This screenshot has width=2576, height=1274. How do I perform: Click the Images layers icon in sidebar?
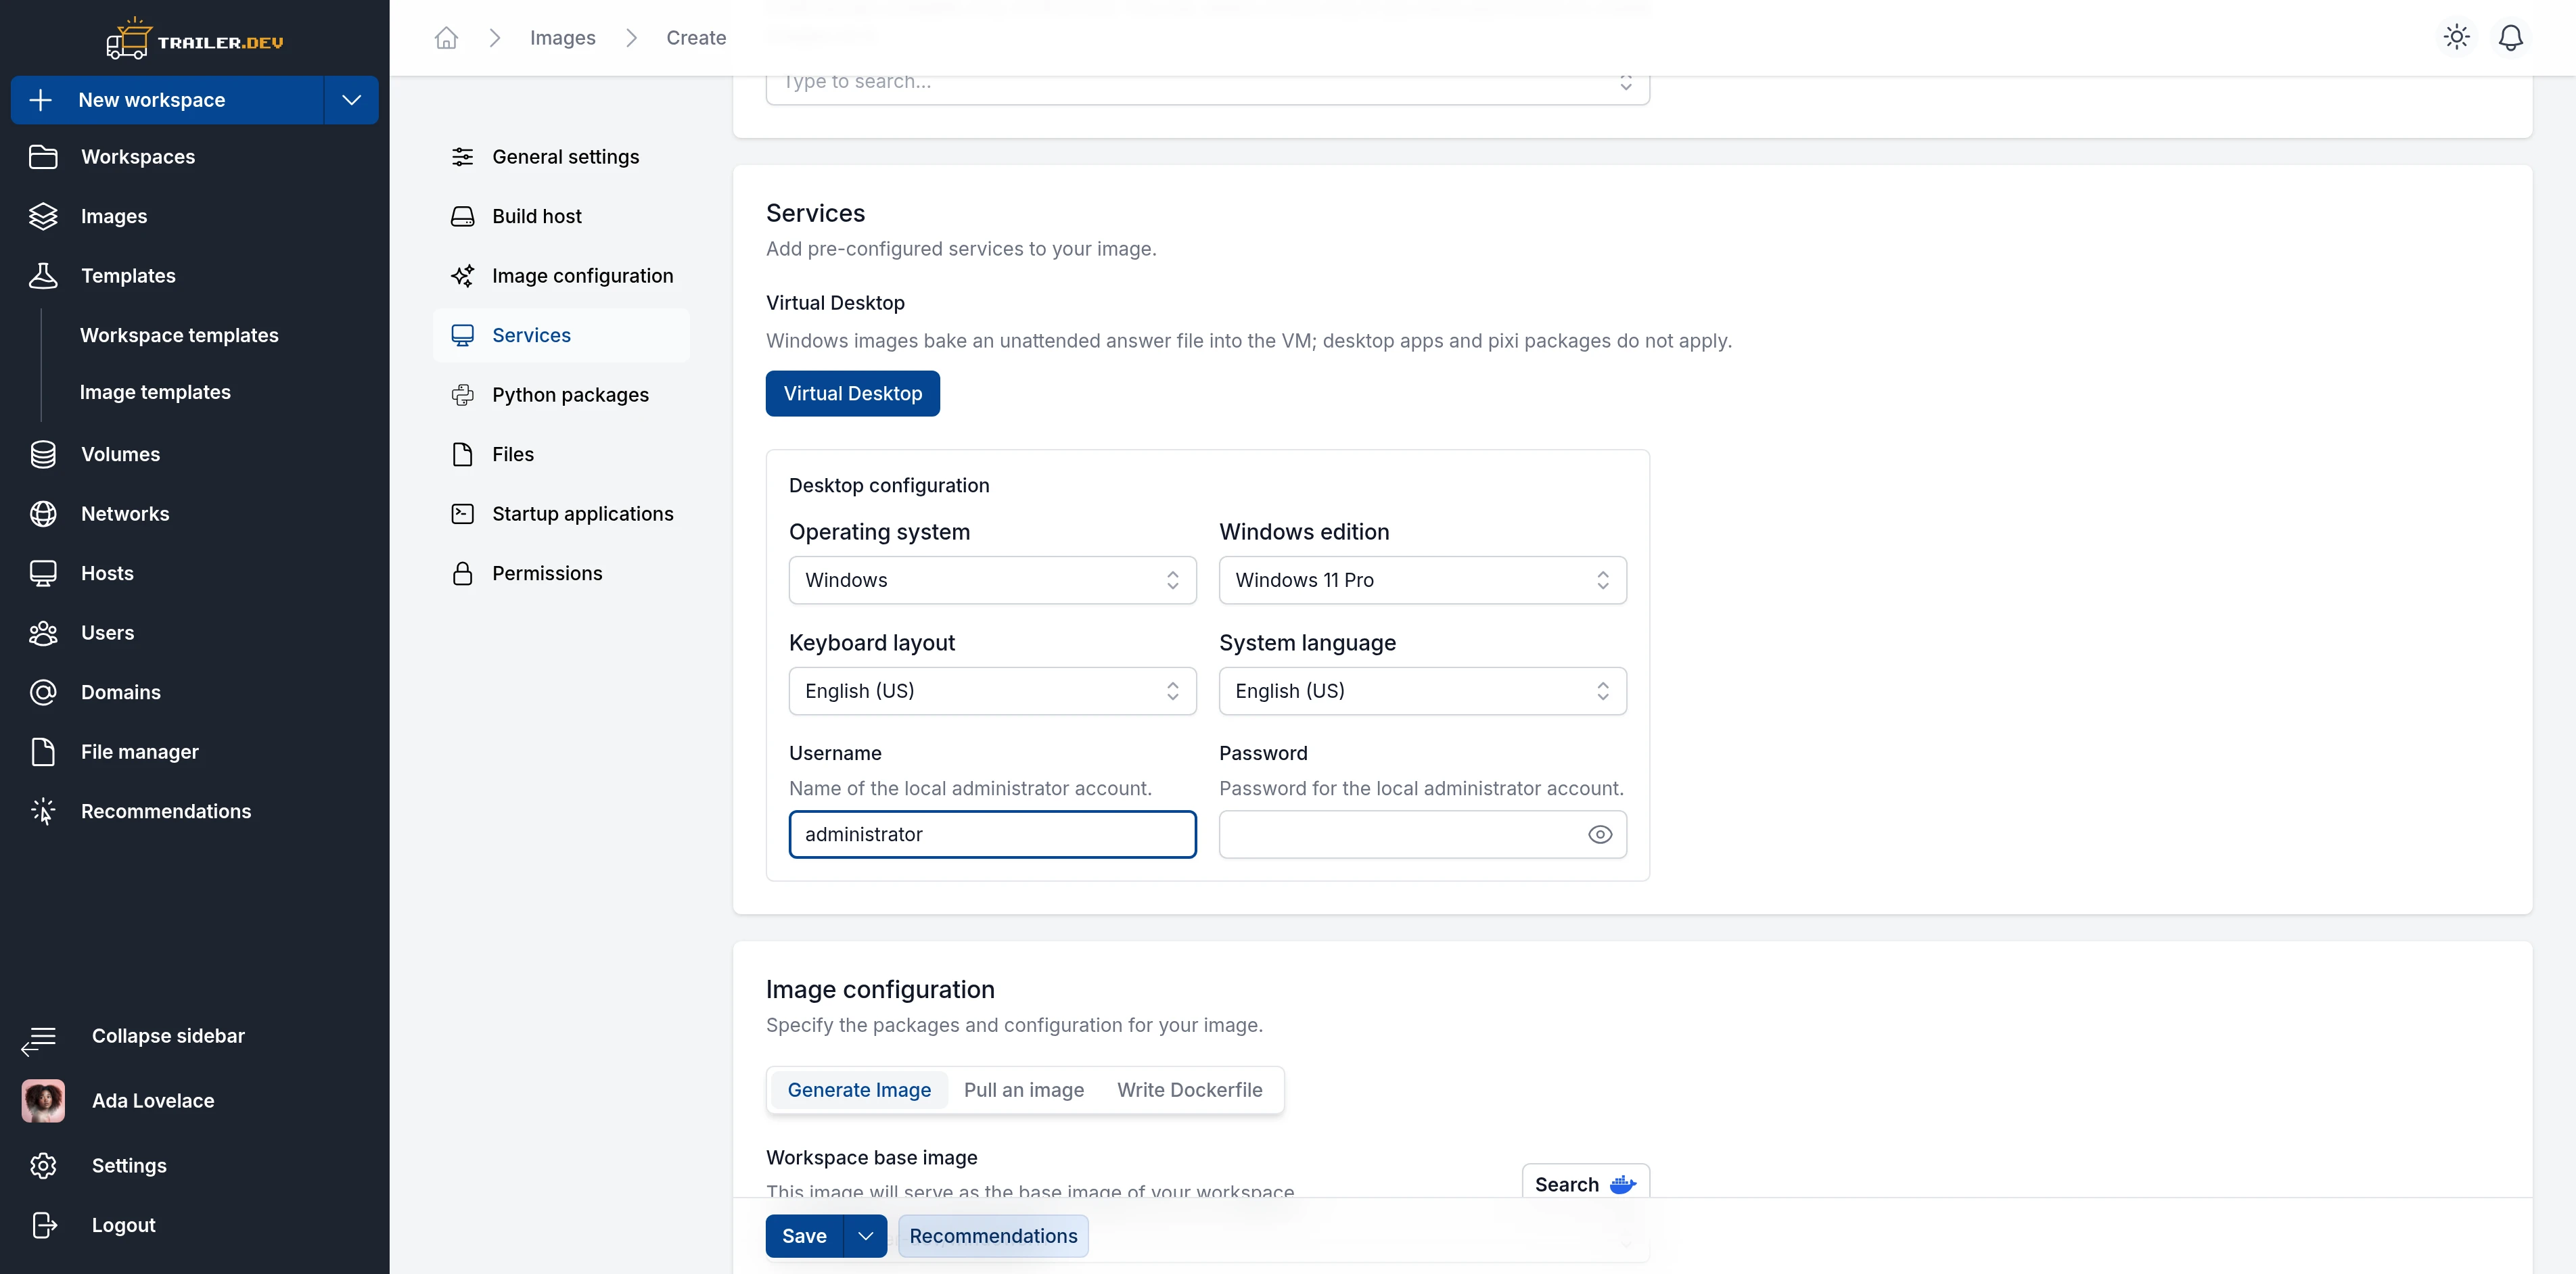[43, 216]
